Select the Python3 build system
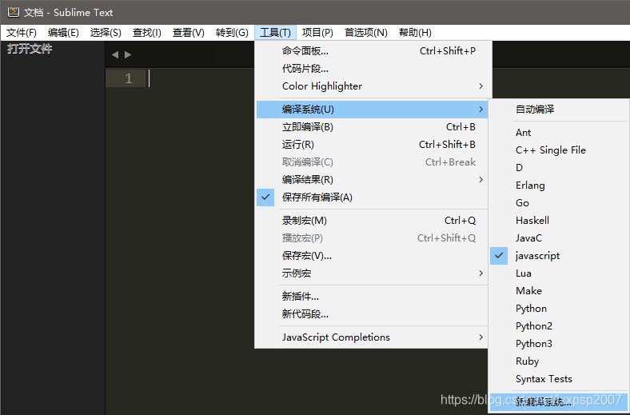This screenshot has height=415, width=630. coord(559,344)
